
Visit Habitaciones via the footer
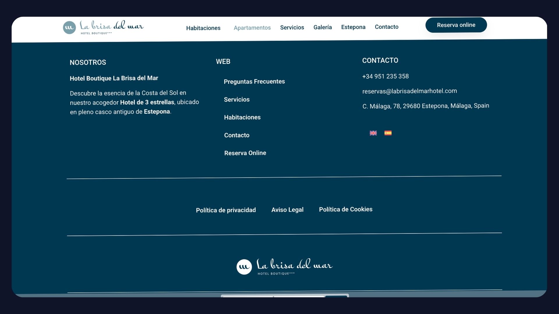[x=242, y=117]
